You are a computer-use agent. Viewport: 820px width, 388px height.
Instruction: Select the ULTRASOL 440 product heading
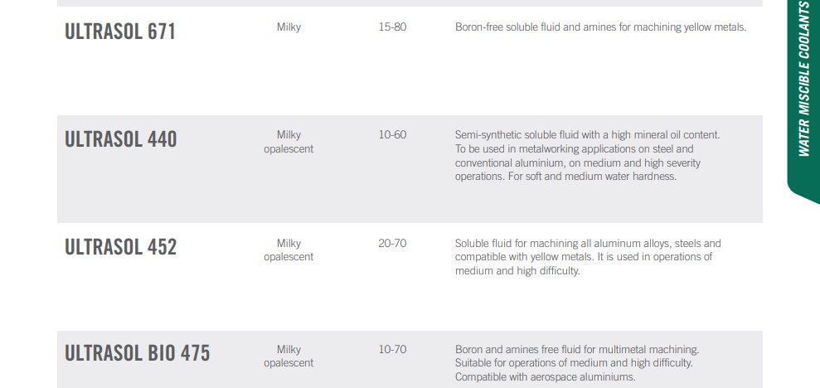click(x=121, y=139)
